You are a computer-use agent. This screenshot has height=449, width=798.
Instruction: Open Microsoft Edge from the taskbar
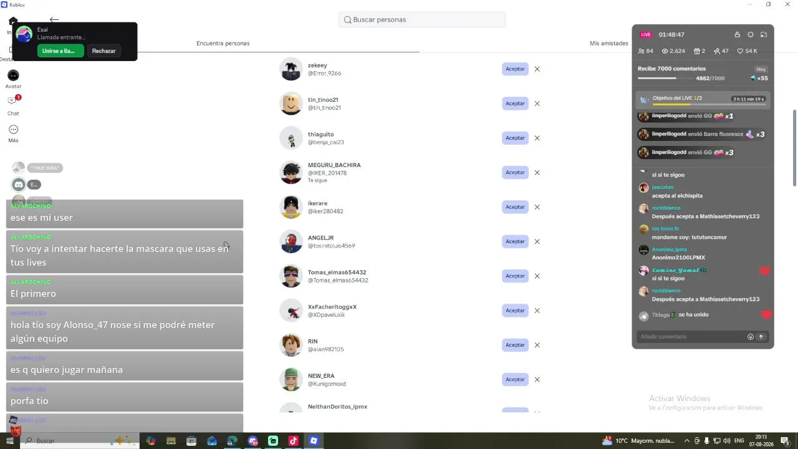232,441
